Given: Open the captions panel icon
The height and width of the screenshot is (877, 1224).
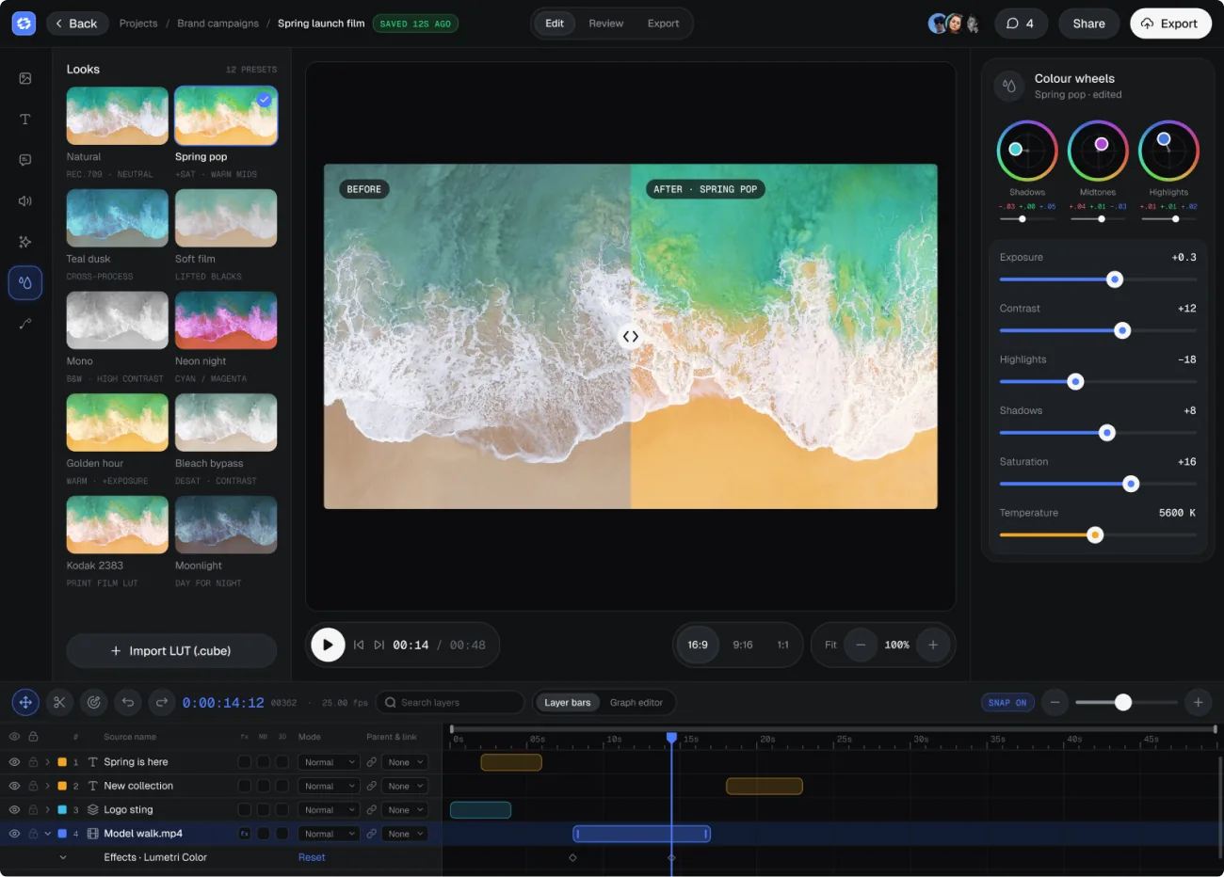Looking at the screenshot, I should point(25,160).
